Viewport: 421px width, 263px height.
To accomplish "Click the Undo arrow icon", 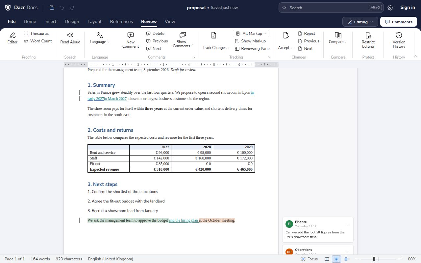I will [62, 8].
